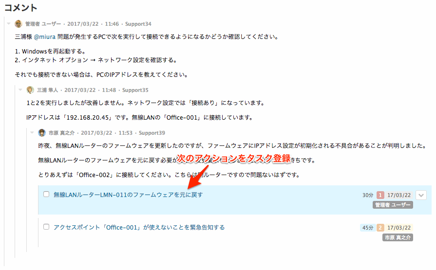The width and height of the screenshot is (436, 270).
Task: Open task 無線LANルーターLMN-011のファームウェアを元に戻す
Action: click(128, 195)
